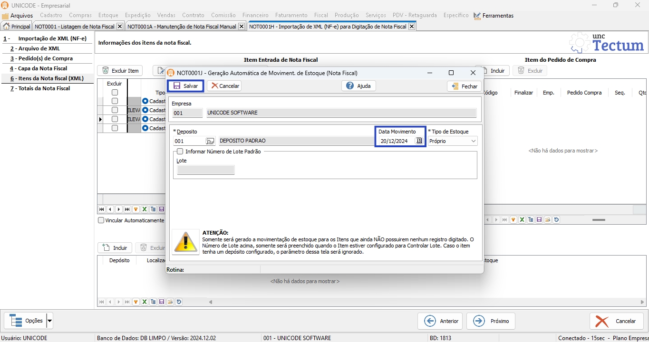This screenshot has height=342, width=649.
Task: Click the filter funnel icon in the lower grid
Action: [x=136, y=302]
